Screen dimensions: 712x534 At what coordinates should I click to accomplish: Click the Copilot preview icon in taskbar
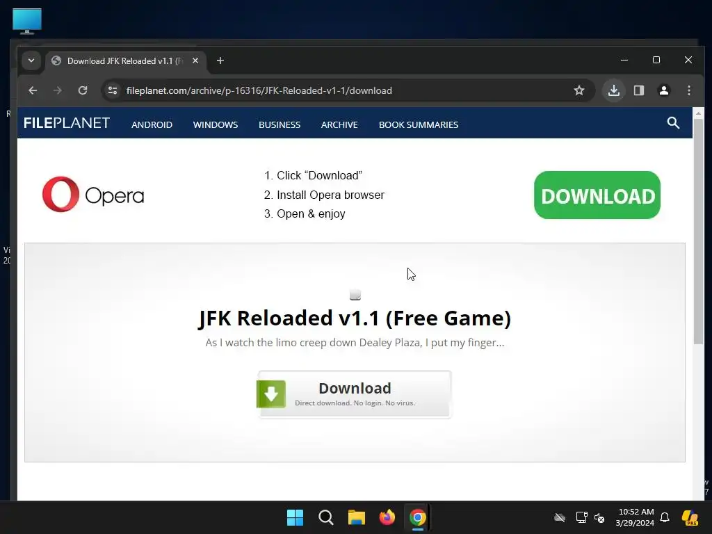click(690, 517)
